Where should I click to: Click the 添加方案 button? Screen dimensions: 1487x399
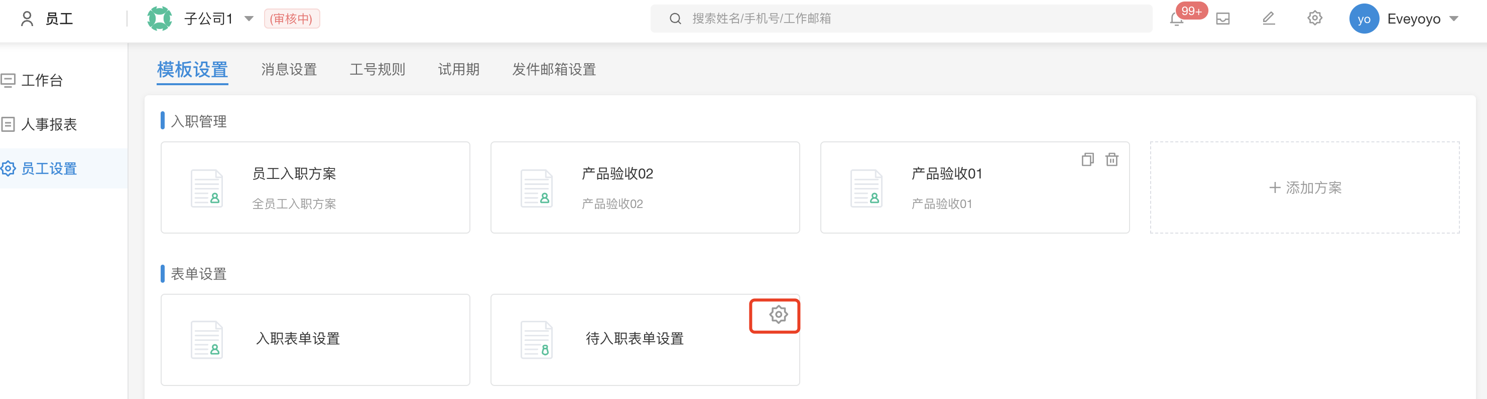click(1305, 187)
